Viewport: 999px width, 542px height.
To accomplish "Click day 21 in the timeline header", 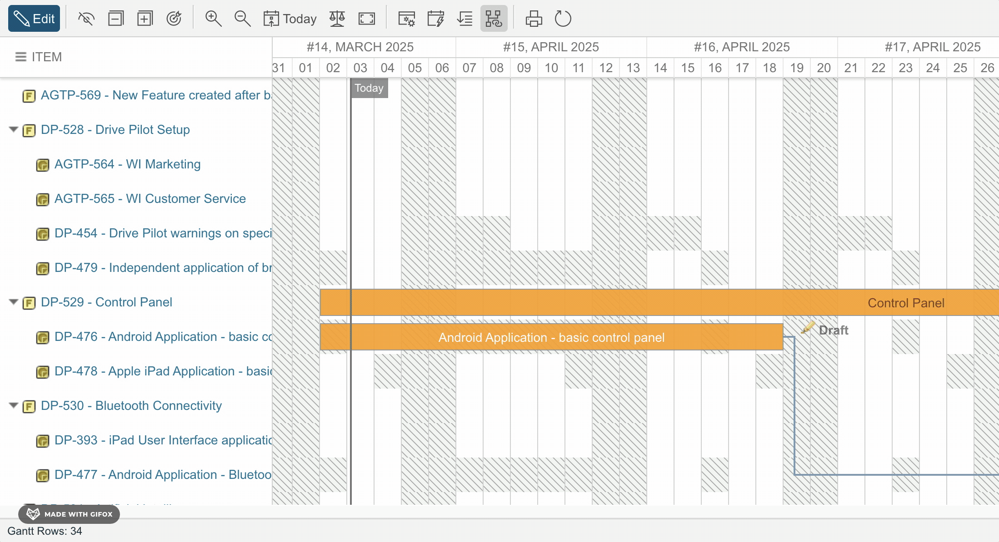I will (x=851, y=68).
